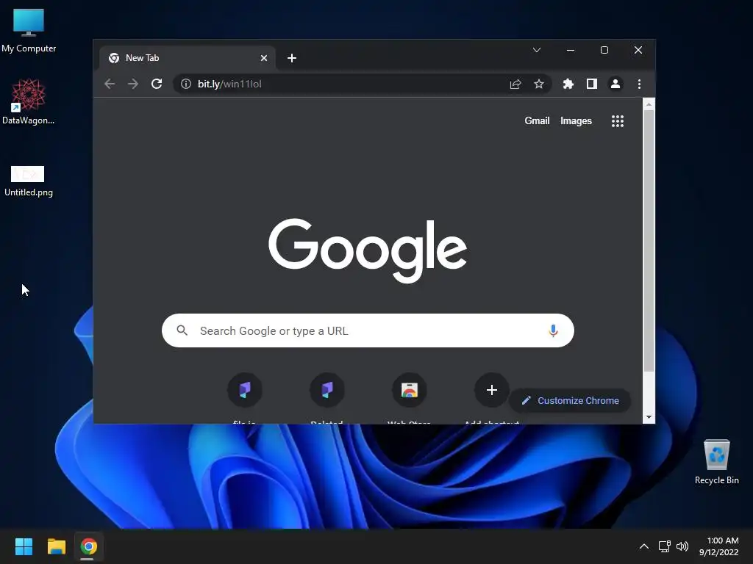
Task: Maximize the Chrome window
Action: (x=604, y=50)
